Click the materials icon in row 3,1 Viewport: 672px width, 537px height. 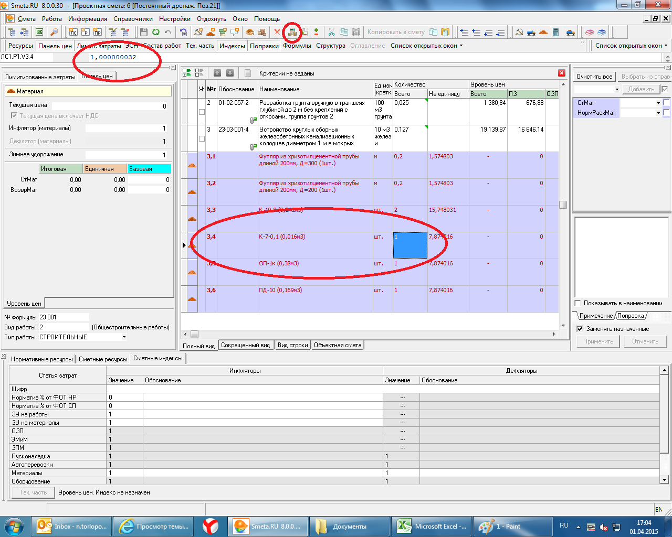click(x=192, y=165)
